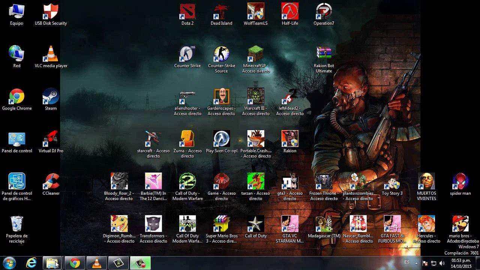Select the MinecraftSP shortcut
This screenshot has width=480, height=270.
pyautogui.click(x=256, y=60)
